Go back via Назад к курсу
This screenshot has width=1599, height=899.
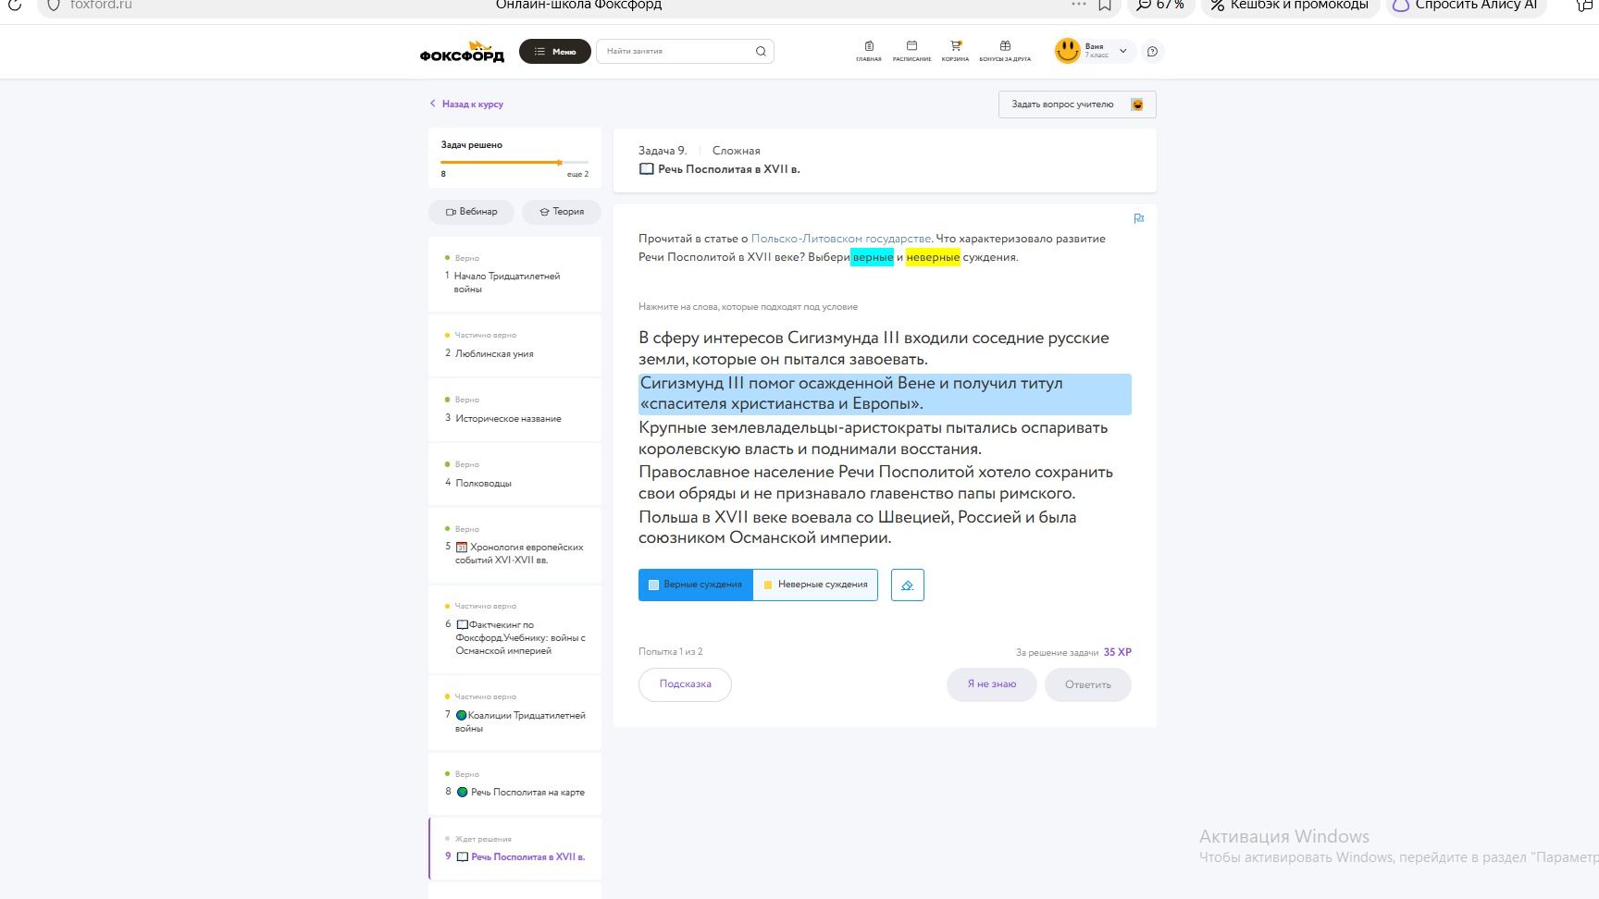tap(466, 105)
